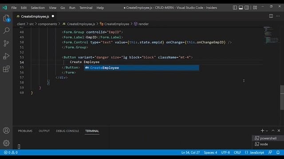Click the client breadcrumb segment
Screen dimensions: 284x159
pyautogui.click(x=21, y=24)
